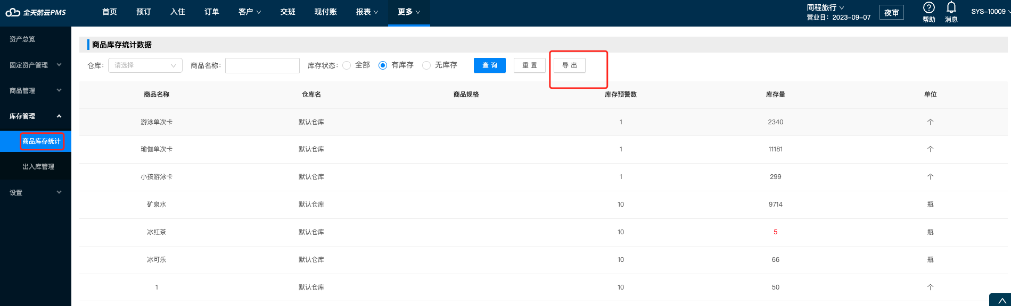Collapse 库存管理 in sidebar
The width and height of the screenshot is (1011, 306).
point(36,116)
